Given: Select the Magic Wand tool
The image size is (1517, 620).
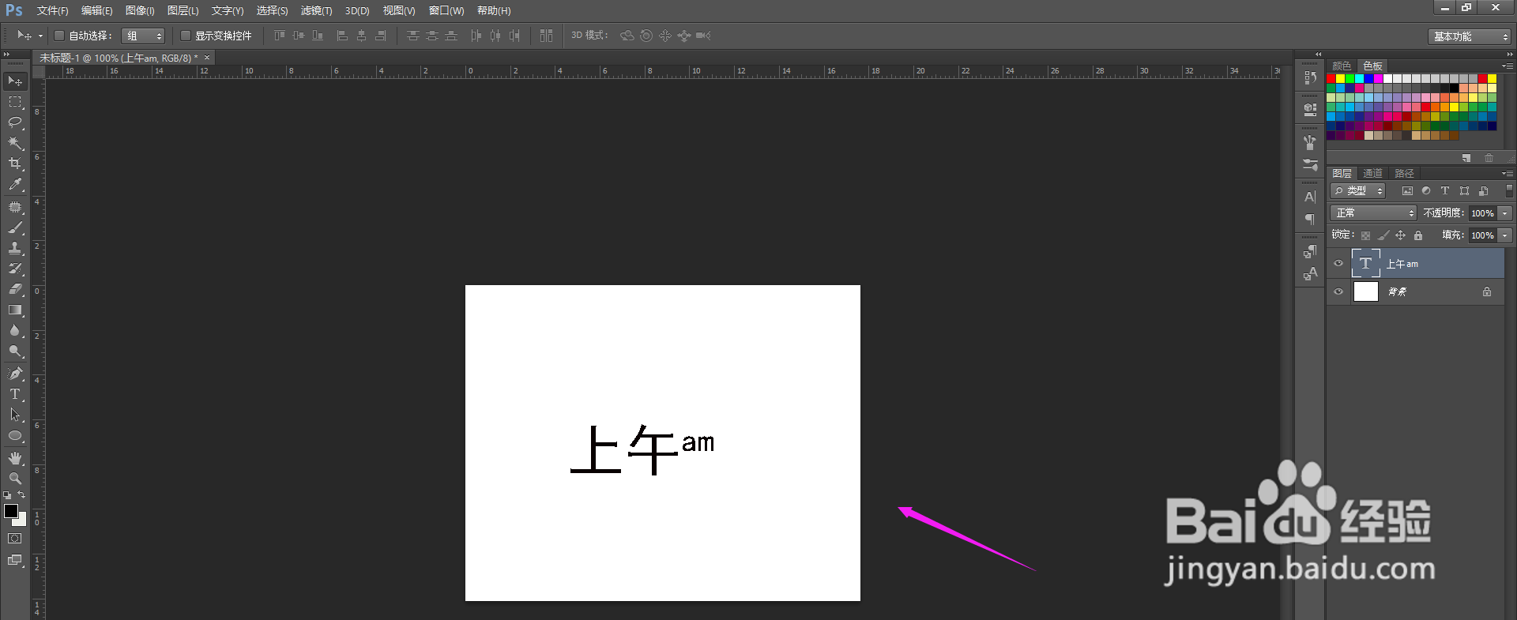Looking at the screenshot, I should point(15,143).
